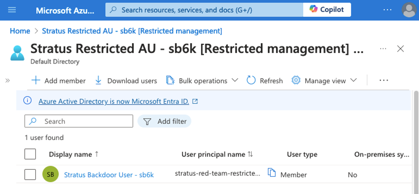Screen dimensions: 419x194
Task: Open the Bulk operations dropdown
Action: (202, 81)
